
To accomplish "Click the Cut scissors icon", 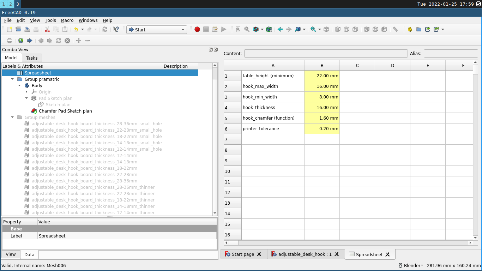I will coord(47,30).
